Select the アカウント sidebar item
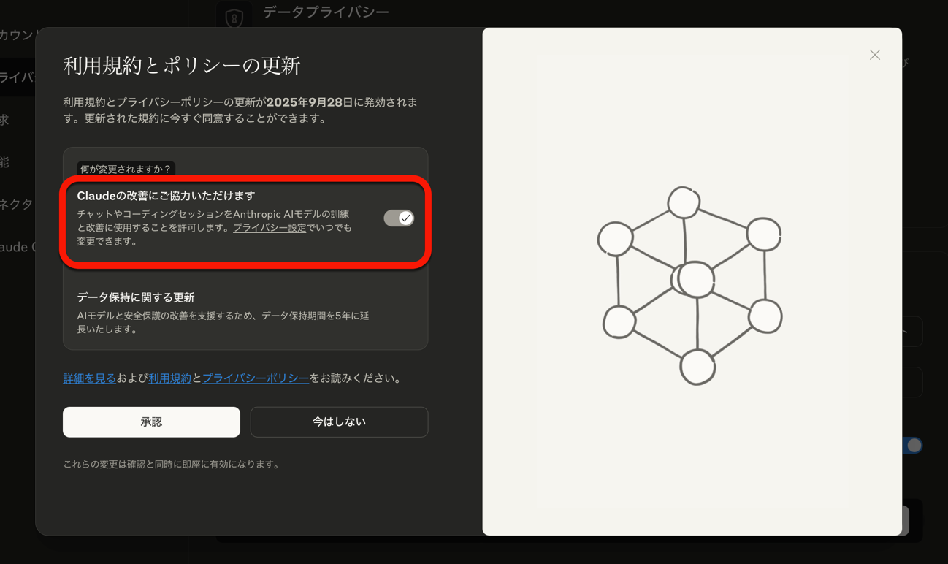The height and width of the screenshot is (564, 948). (x=18, y=35)
